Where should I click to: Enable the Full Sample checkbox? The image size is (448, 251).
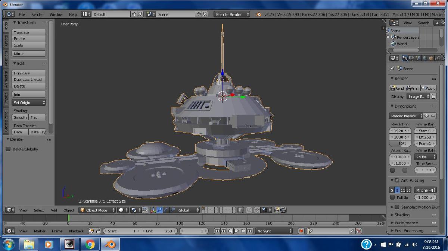[x=392, y=197]
